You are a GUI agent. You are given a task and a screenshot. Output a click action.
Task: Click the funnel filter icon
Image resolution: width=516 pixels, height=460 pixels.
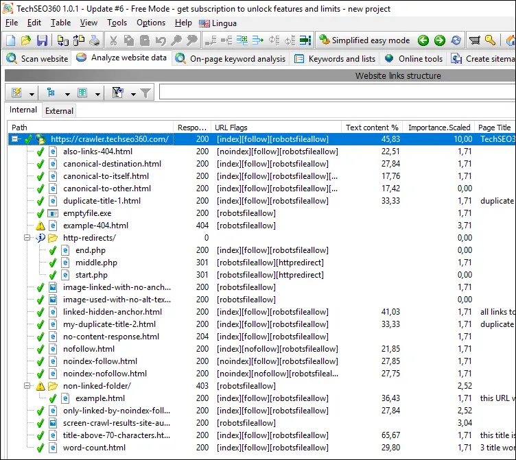[x=145, y=93]
